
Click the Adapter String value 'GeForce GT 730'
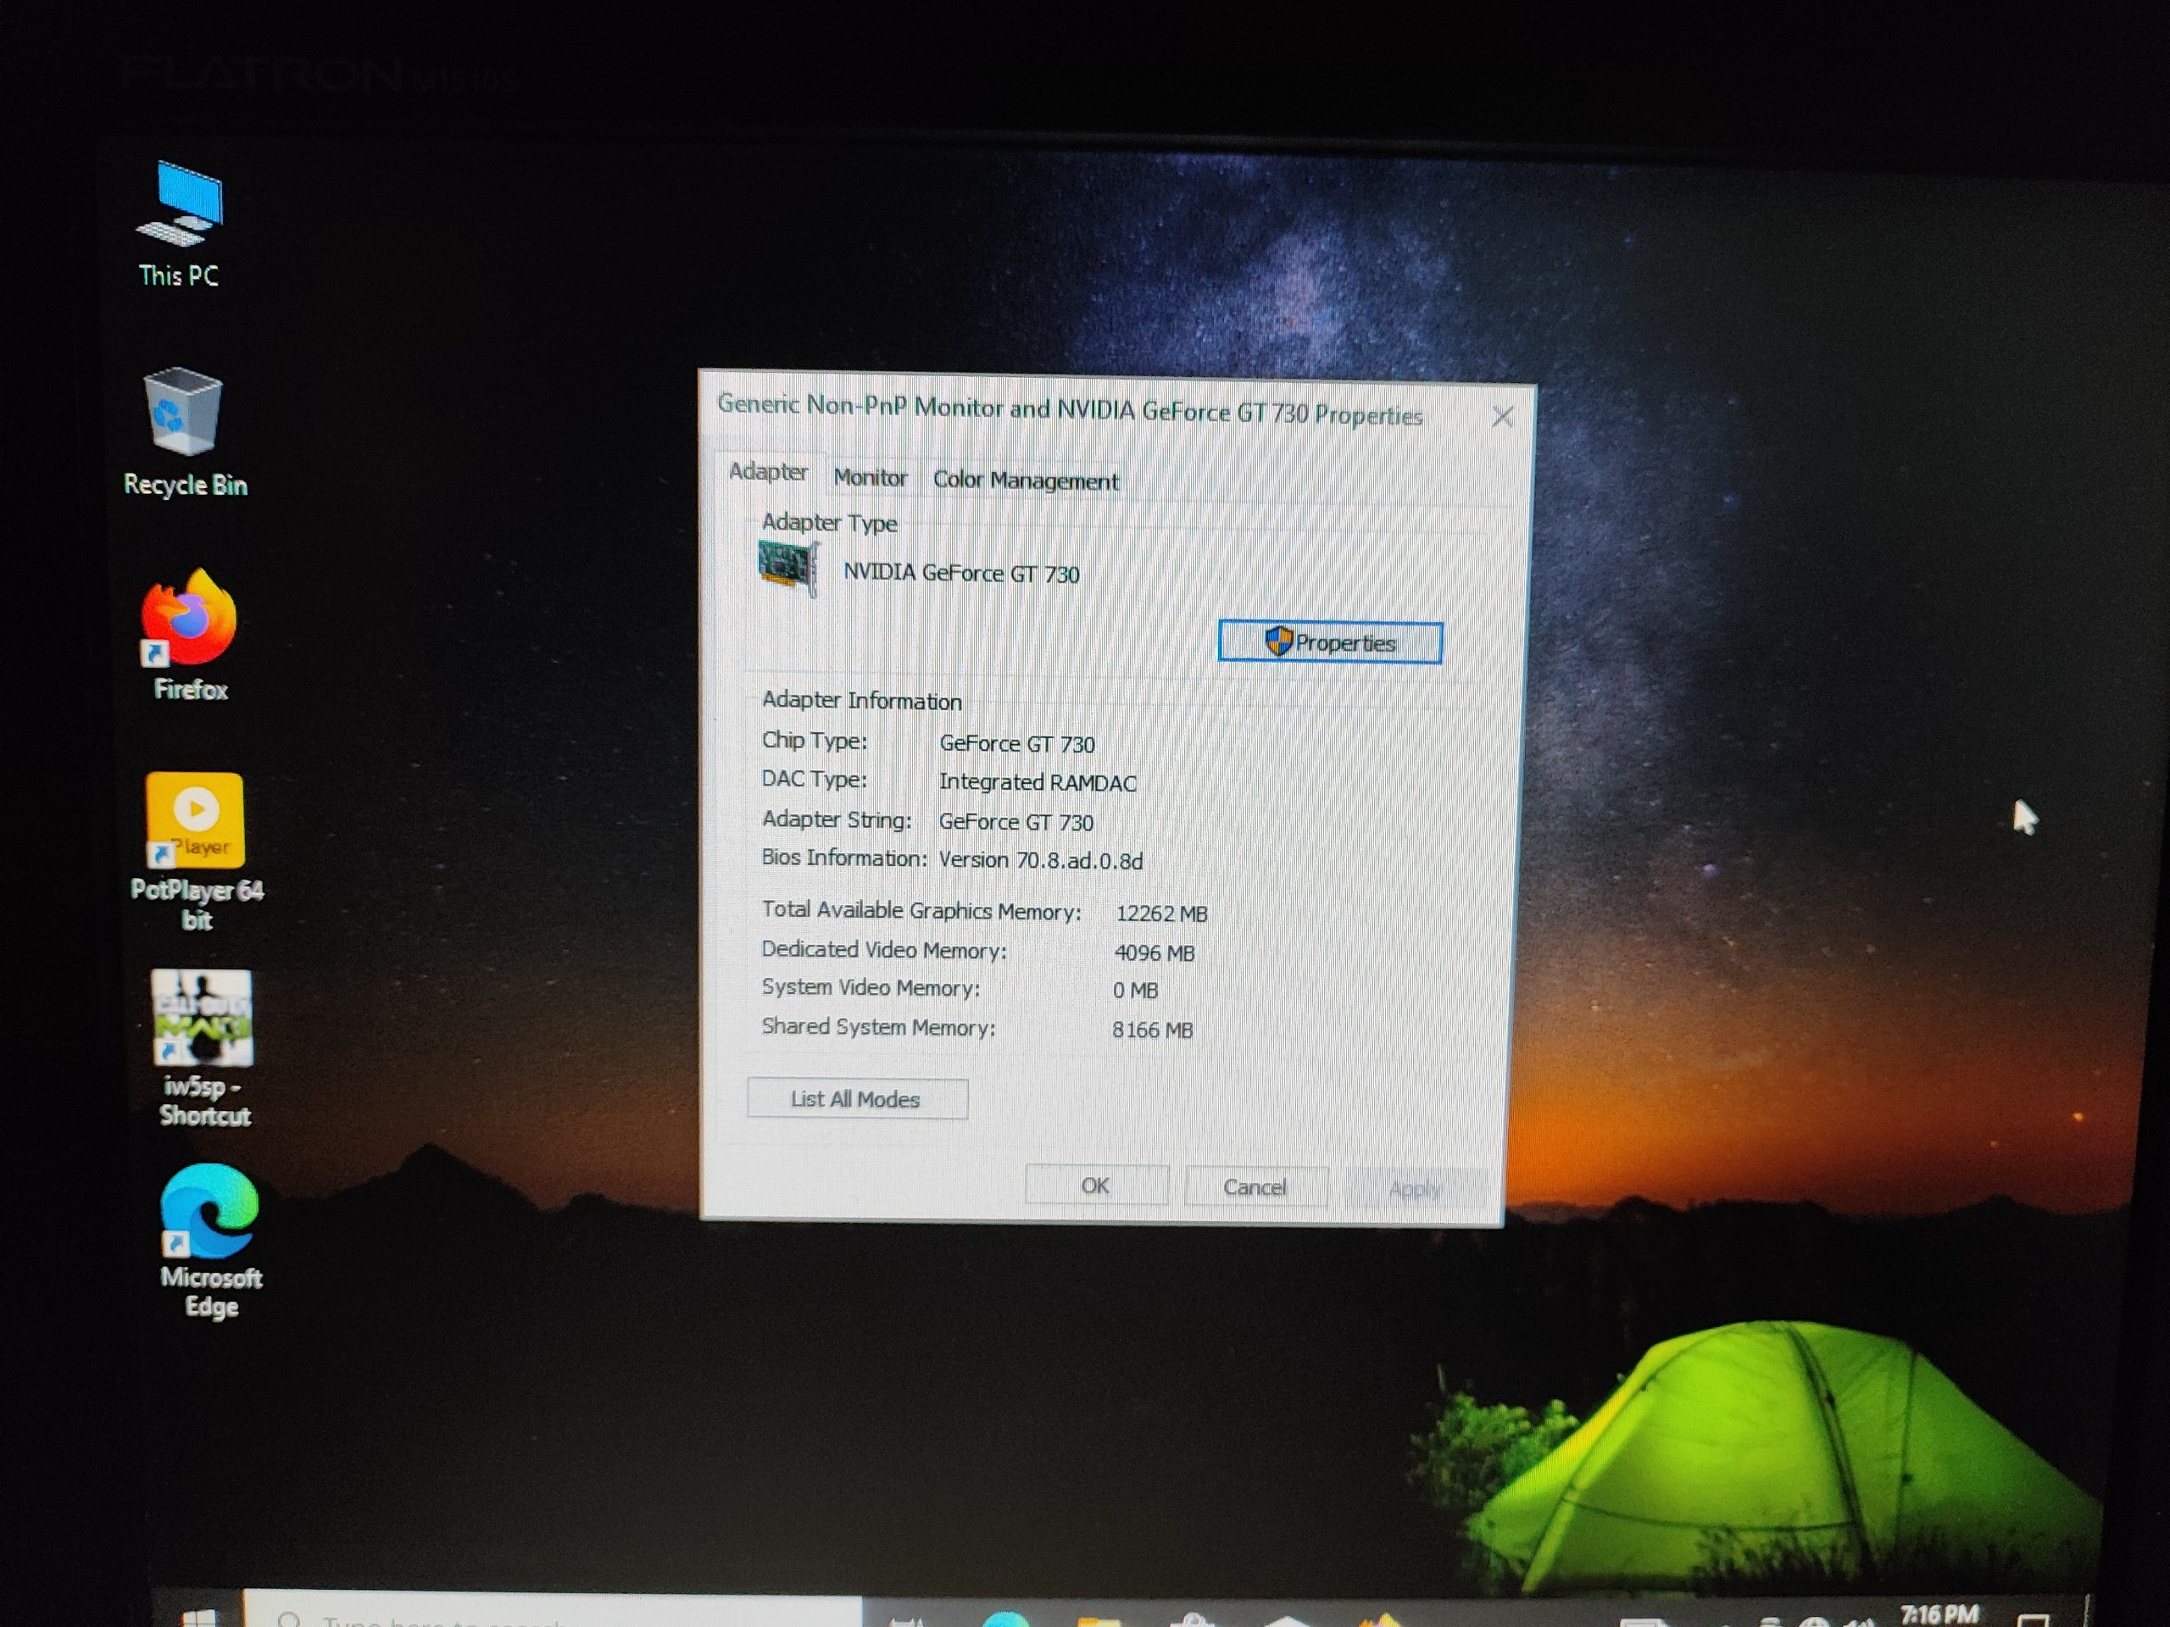(1016, 822)
